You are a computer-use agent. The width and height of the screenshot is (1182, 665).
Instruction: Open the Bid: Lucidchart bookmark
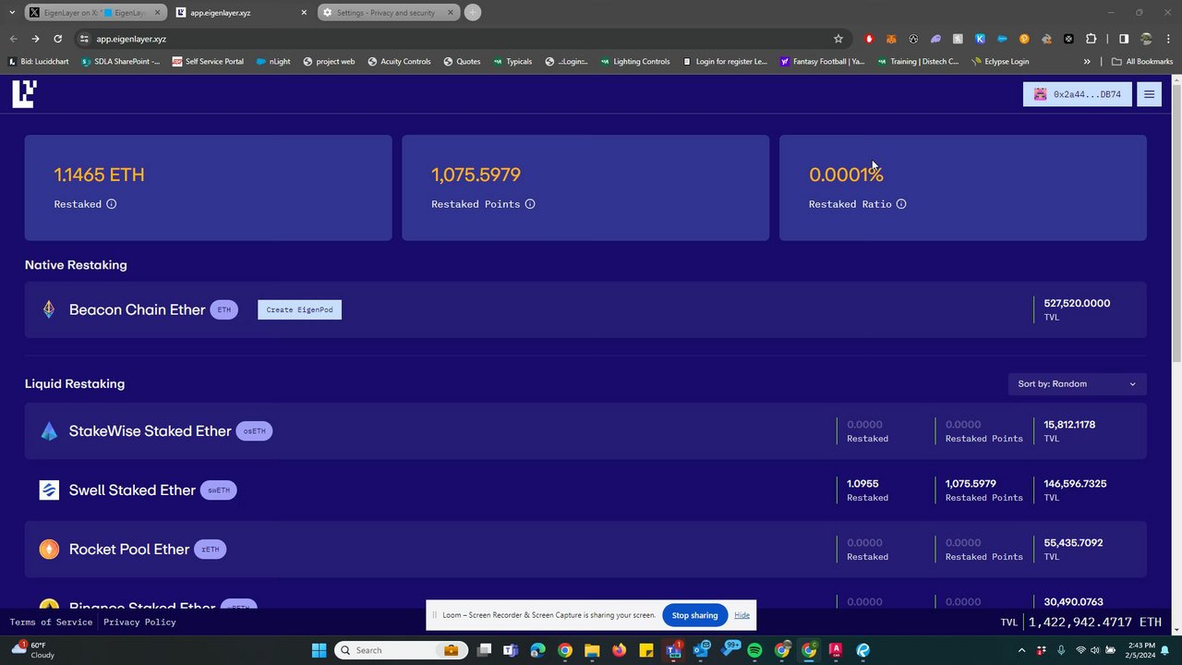pos(39,62)
